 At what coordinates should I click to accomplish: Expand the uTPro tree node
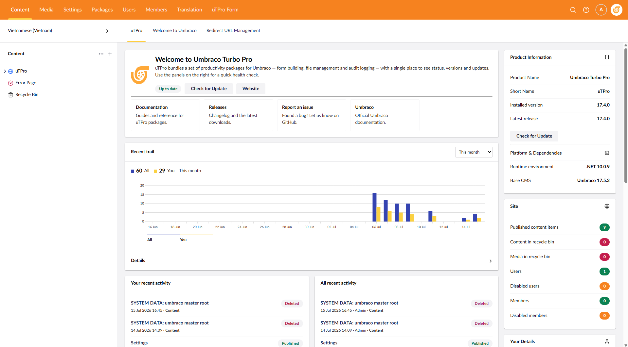[5, 71]
